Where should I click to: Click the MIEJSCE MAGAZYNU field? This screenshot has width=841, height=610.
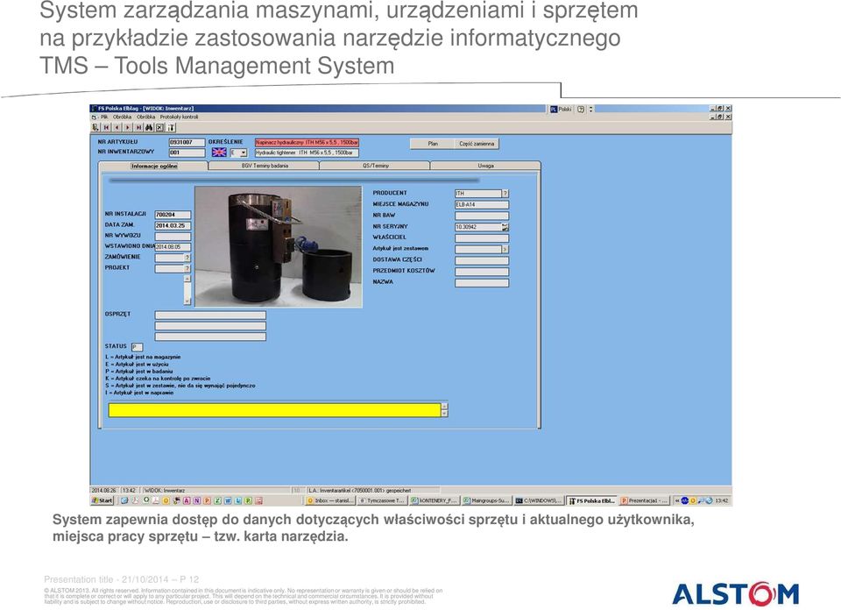(482, 204)
